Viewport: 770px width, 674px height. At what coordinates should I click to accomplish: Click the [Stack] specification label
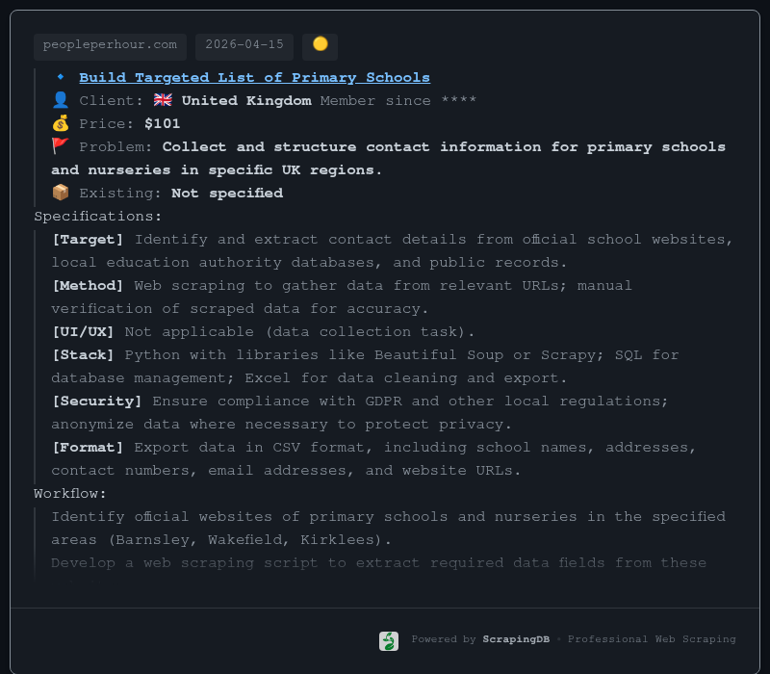tap(84, 354)
